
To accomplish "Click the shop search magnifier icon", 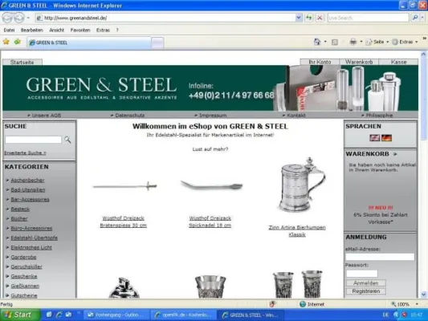I will (x=67, y=140).
